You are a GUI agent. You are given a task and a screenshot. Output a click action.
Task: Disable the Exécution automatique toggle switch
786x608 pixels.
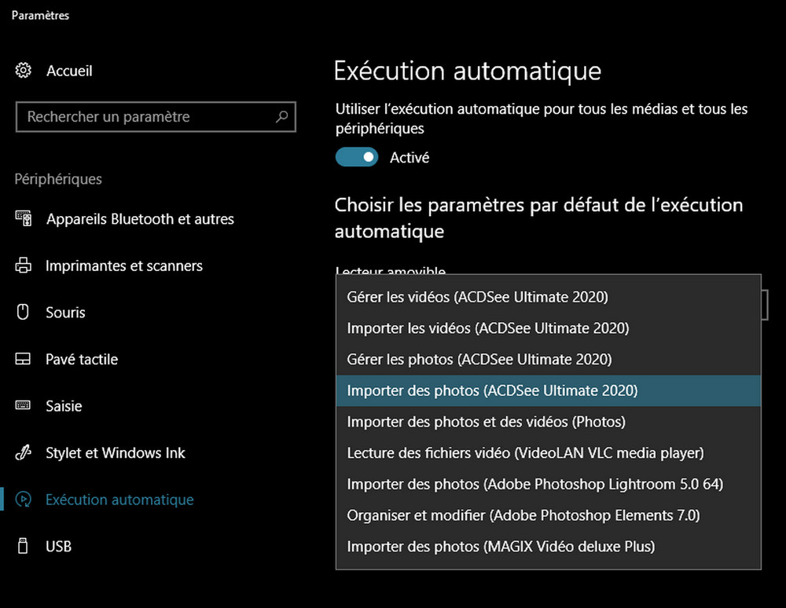(x=357, y=157)
